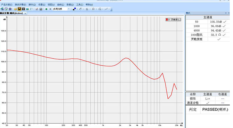
Task: Click the first icon in the toolbar
Action: pyautogui.click(x=2, y=9)
